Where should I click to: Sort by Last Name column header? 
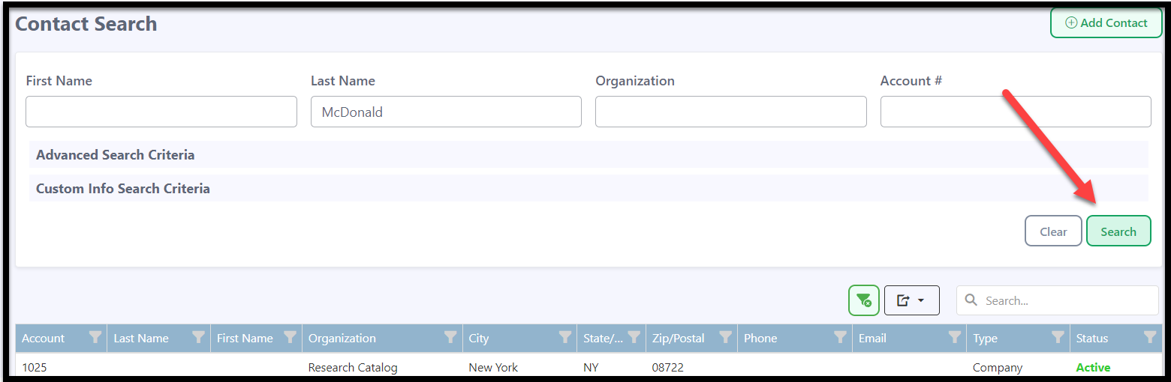pos(141,339)
